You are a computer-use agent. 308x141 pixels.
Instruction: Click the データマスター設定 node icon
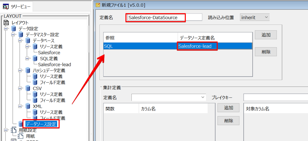[21, 35]
